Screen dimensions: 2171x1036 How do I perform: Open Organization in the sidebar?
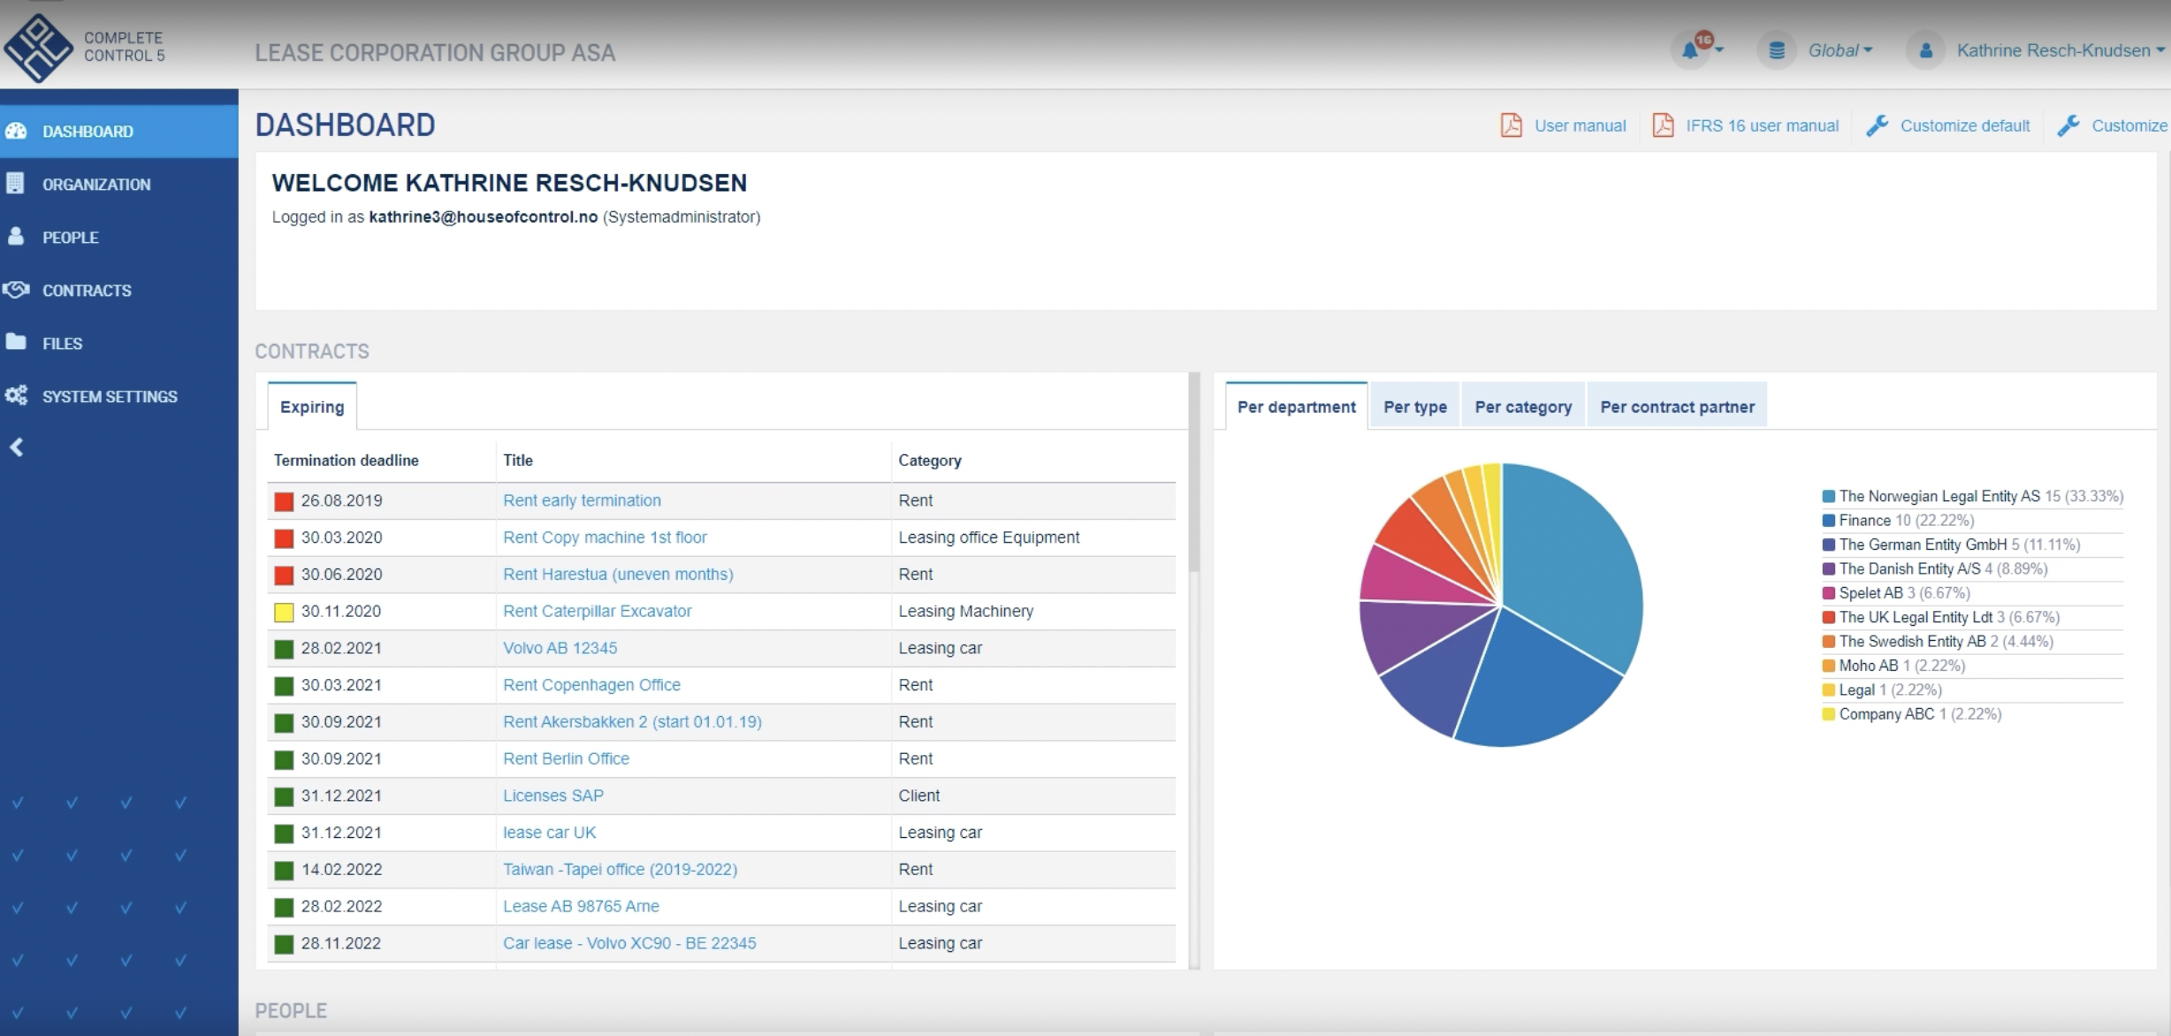pos(118,184)
